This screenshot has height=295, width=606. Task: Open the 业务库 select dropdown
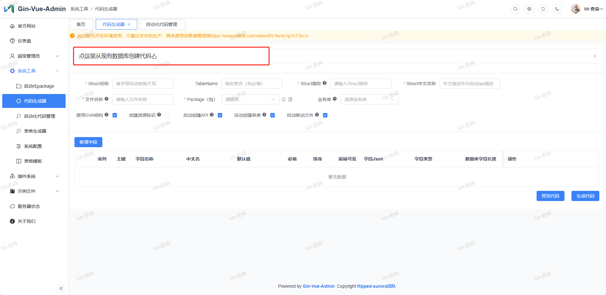369,99
